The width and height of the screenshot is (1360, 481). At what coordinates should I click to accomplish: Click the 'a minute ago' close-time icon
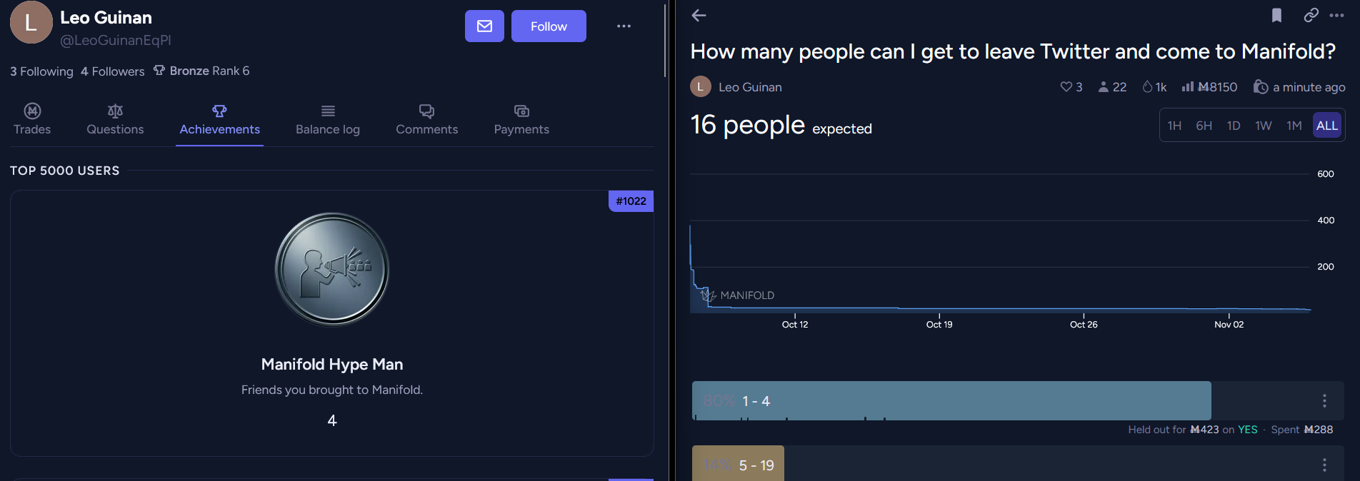(x=1261, y=87)
